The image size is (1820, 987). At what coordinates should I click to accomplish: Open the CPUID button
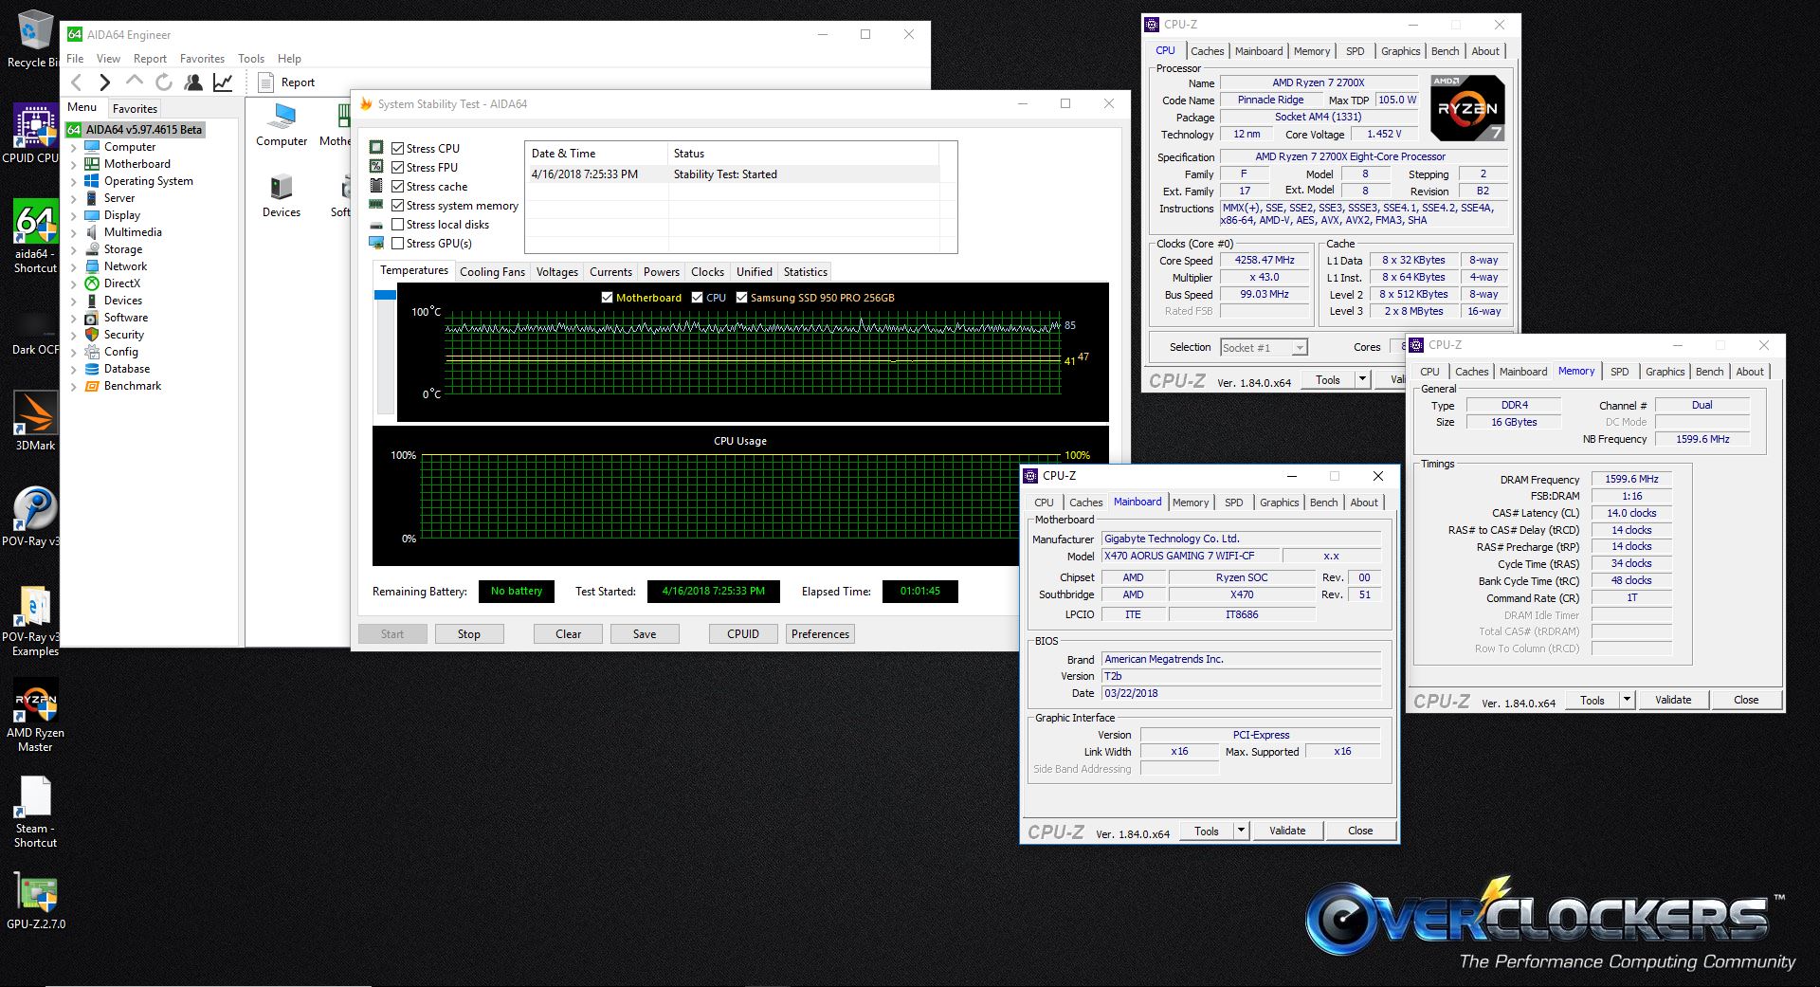[x=743, y=634]
